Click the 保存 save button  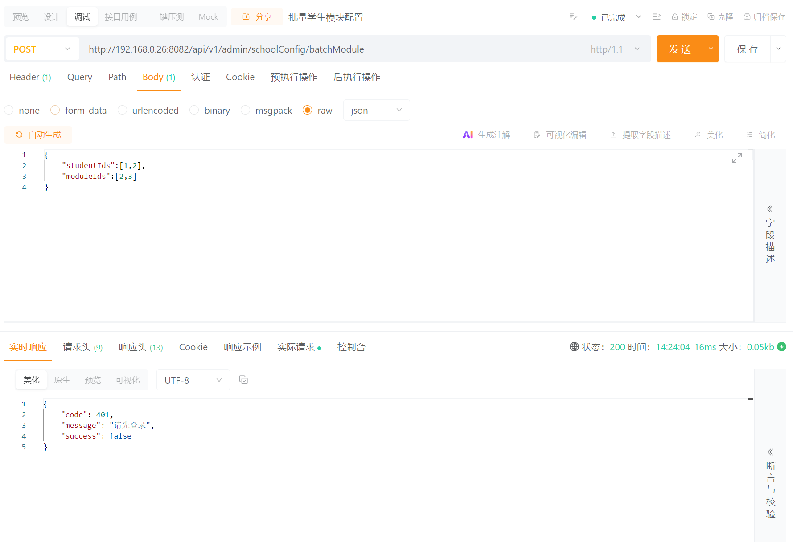click(x=748, y=49)
